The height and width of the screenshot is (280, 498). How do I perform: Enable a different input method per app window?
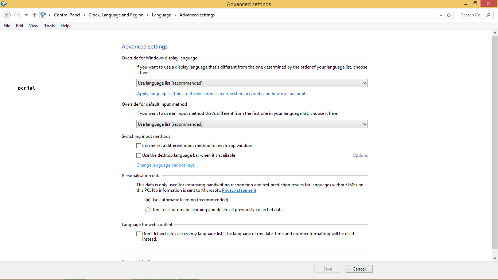(x=139, y=145)
